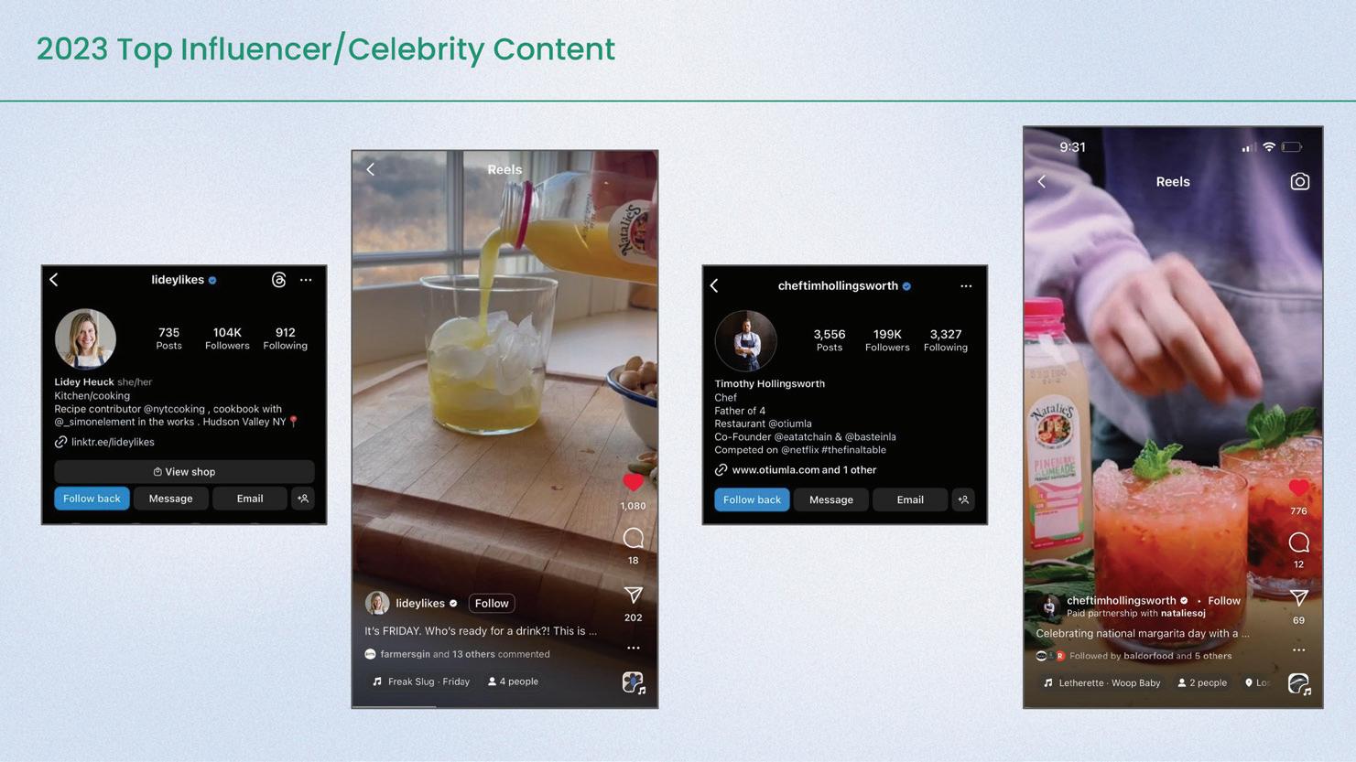Follow lideylikes from the reel

point(492,603)
